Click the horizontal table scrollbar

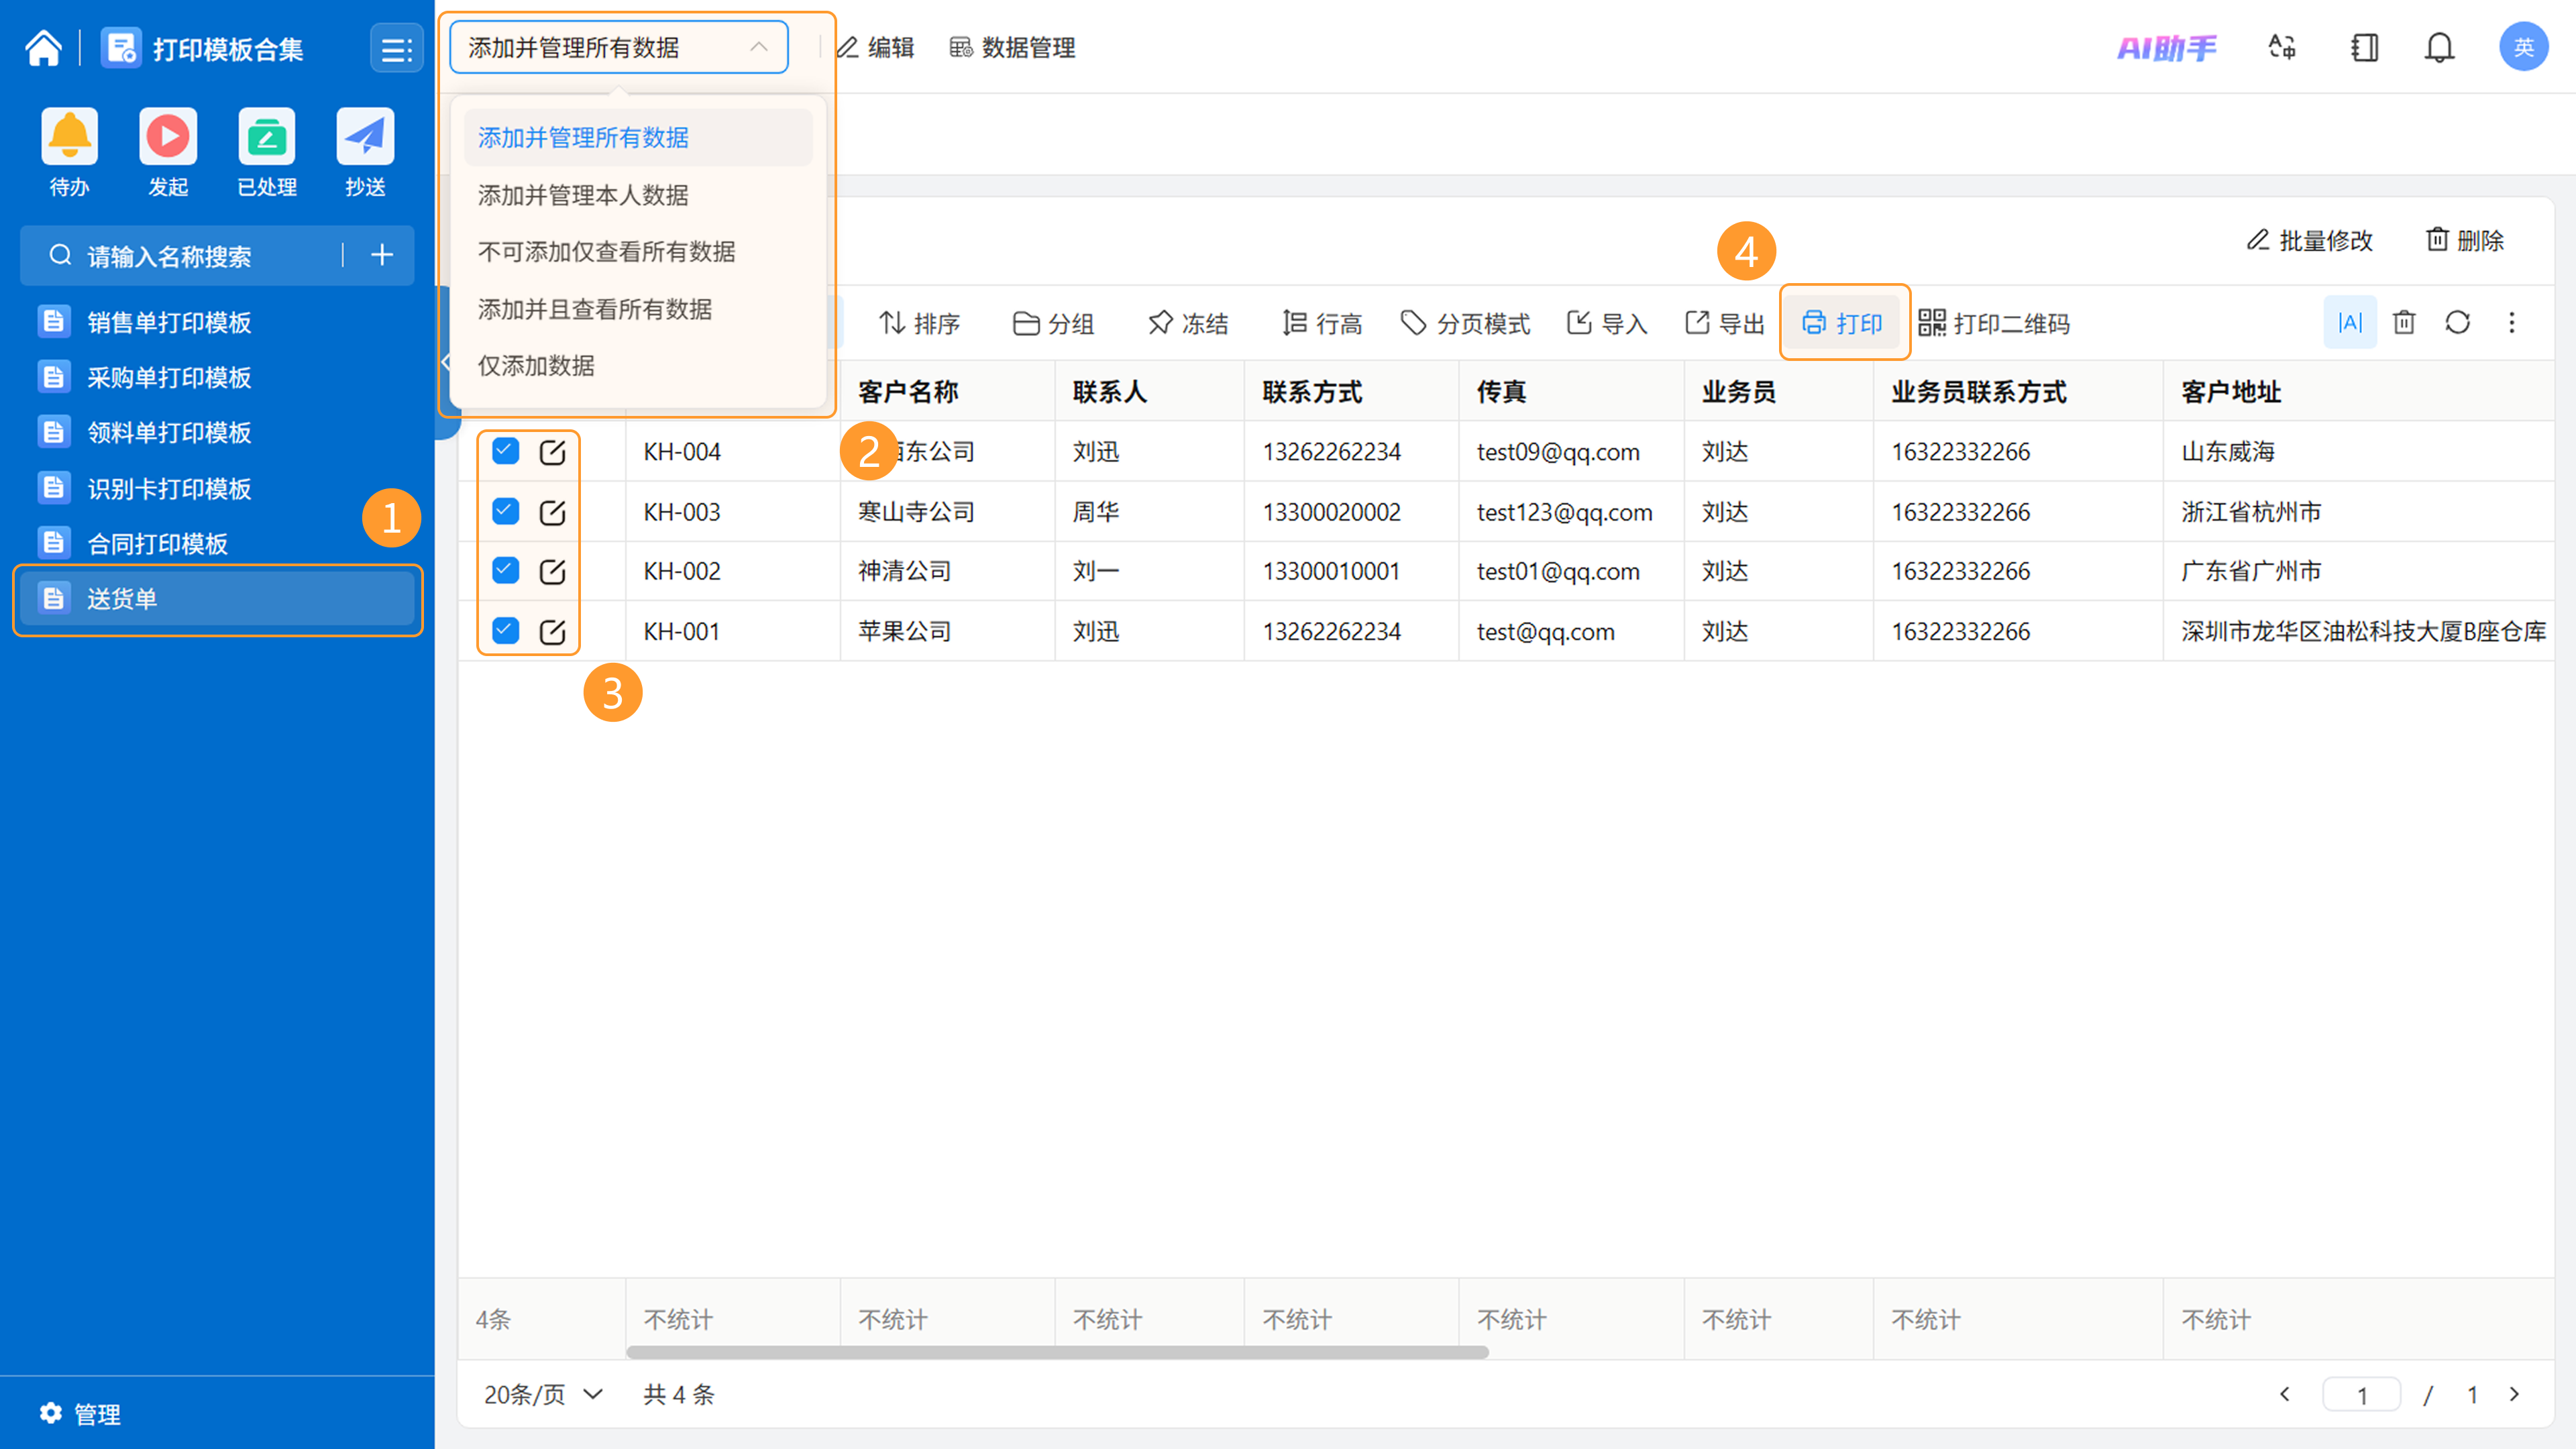1057,1352
